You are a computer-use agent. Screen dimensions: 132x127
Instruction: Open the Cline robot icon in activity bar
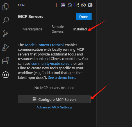(x=6, y=74)
